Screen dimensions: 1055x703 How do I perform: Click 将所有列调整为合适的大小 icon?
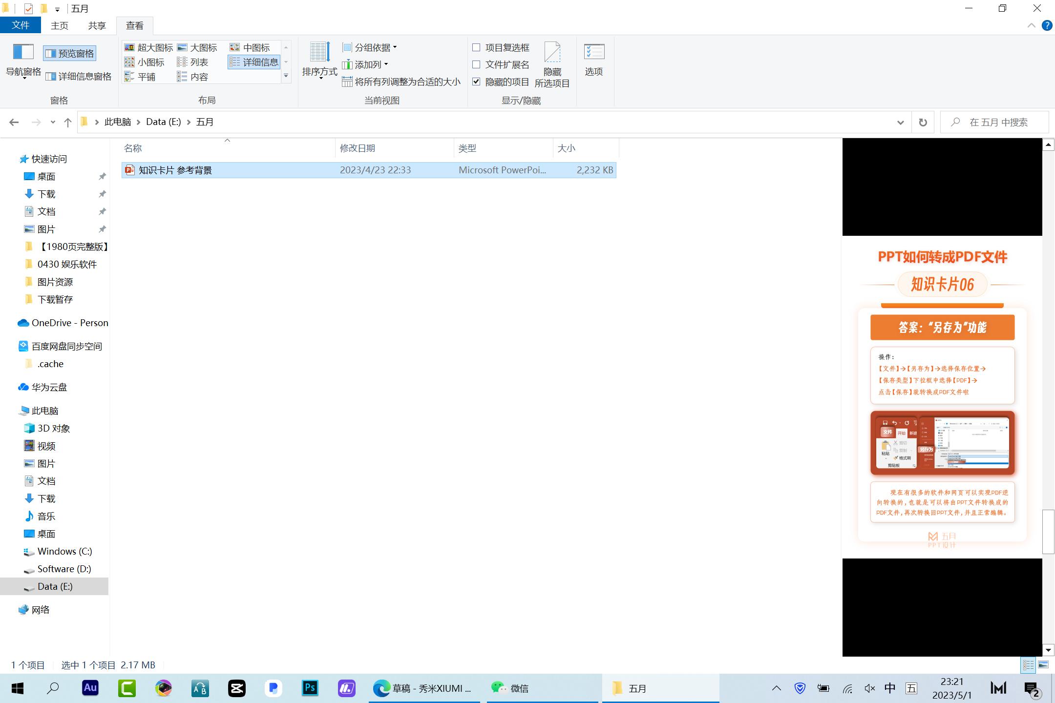pyautogui.click(x=402, y=82)
